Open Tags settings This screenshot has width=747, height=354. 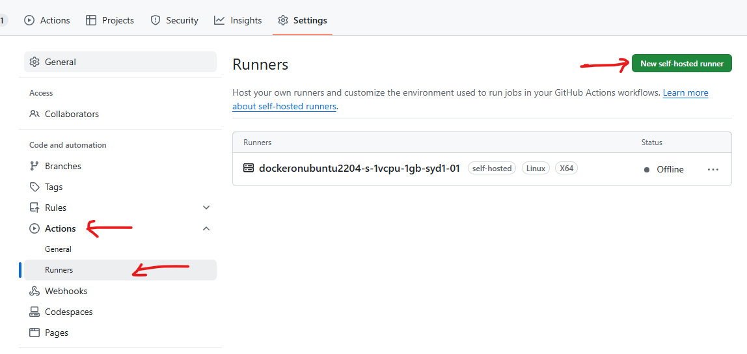120,187
